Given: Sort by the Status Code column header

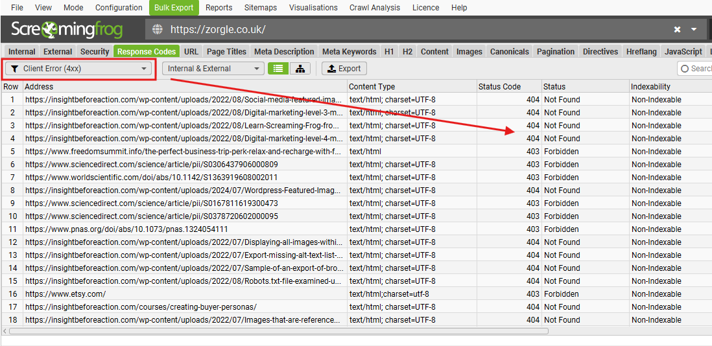Looking at the screenshot, I should point(510,87).
